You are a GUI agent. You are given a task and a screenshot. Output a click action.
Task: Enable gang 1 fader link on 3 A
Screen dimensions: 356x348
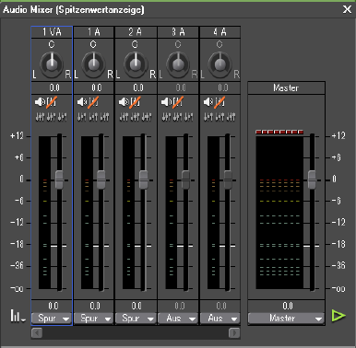click(x=166, y=117)
